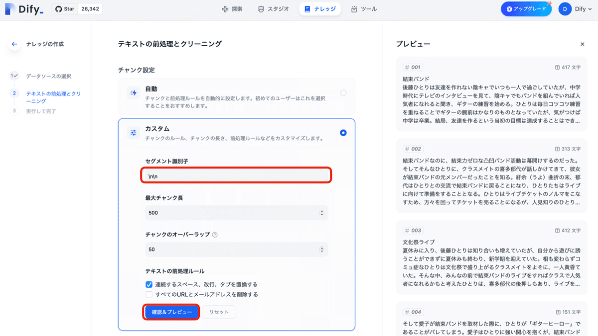Open the スタジオ section
Screen dimensions: 598x336
273,8
